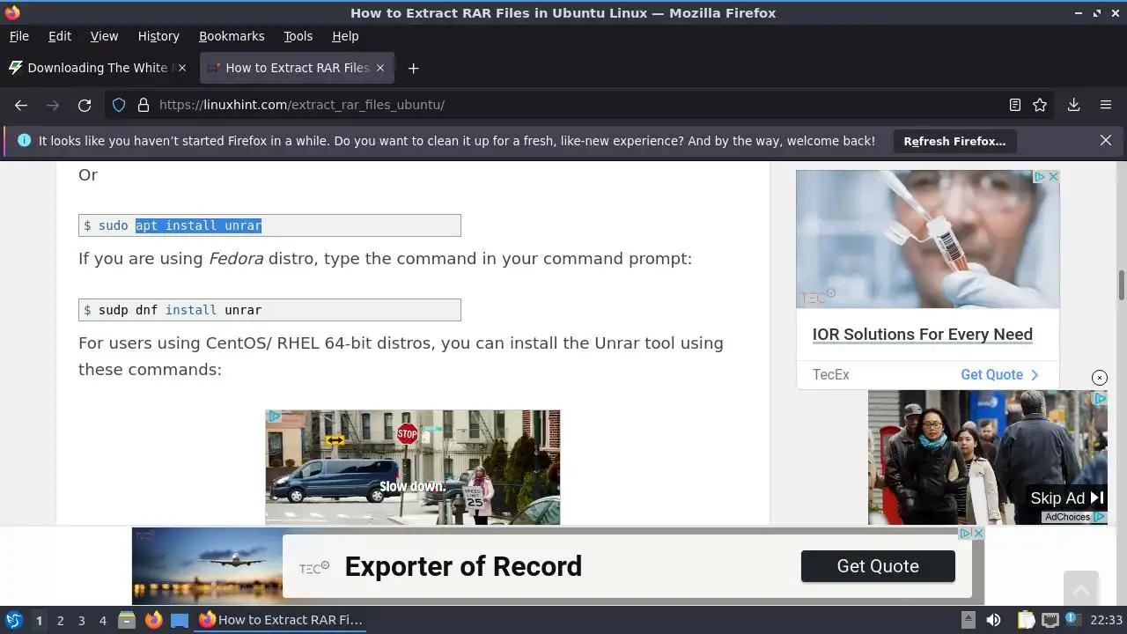The width and height of the screenshot is (1127, 634).
Task: Dismiss the Refresh Firefox notification bar
Action: pos(1106,141)
